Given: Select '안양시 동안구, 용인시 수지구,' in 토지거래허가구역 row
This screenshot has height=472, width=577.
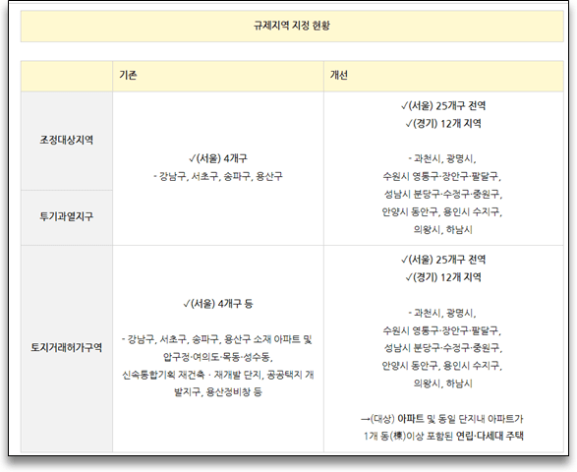Looking at the screenshot, I should pyautogui.click(x=442, y=366).
